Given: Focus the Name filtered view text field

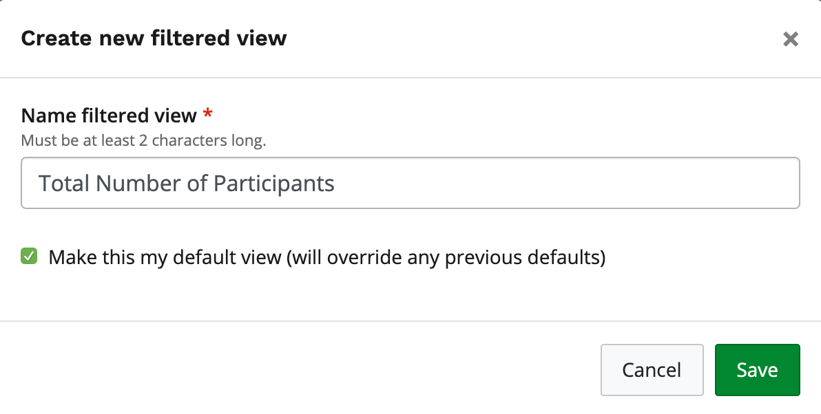Looking at the screenshot, I should coord(410,183).
